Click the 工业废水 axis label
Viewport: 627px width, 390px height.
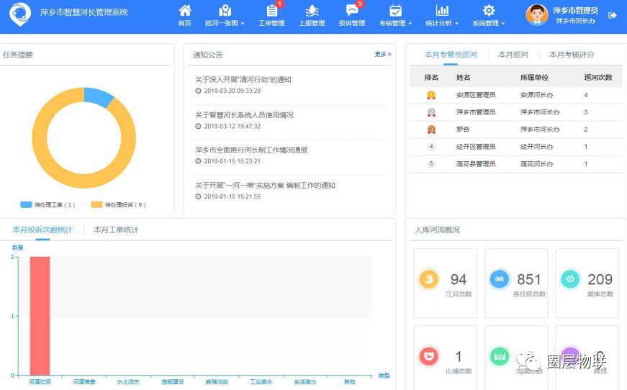(x=261, y=382)
